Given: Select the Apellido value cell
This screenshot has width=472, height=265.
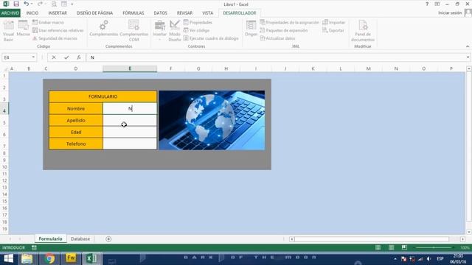Looking at the screenshot, I should coord(130,120).
